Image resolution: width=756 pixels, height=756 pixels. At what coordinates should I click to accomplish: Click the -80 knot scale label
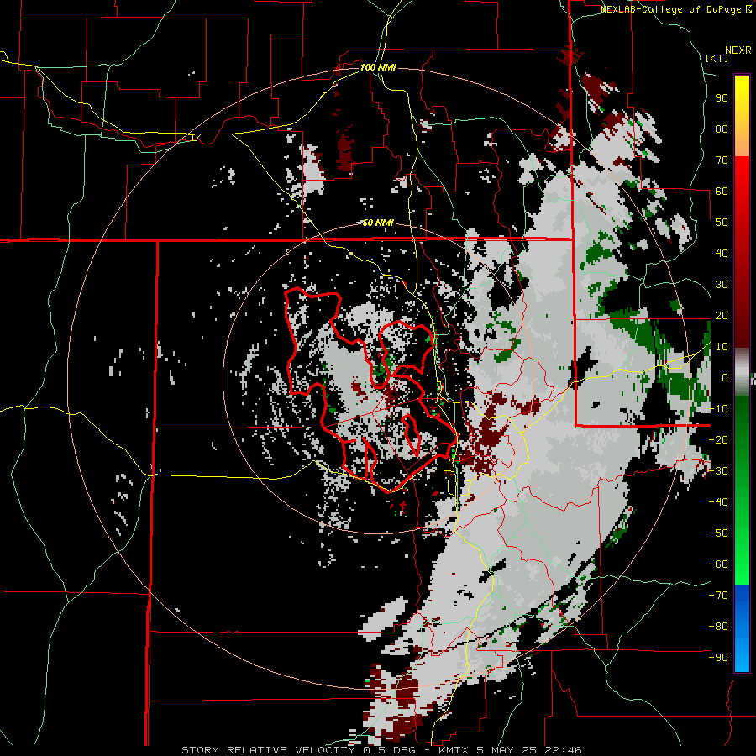(x=718, y=627)
